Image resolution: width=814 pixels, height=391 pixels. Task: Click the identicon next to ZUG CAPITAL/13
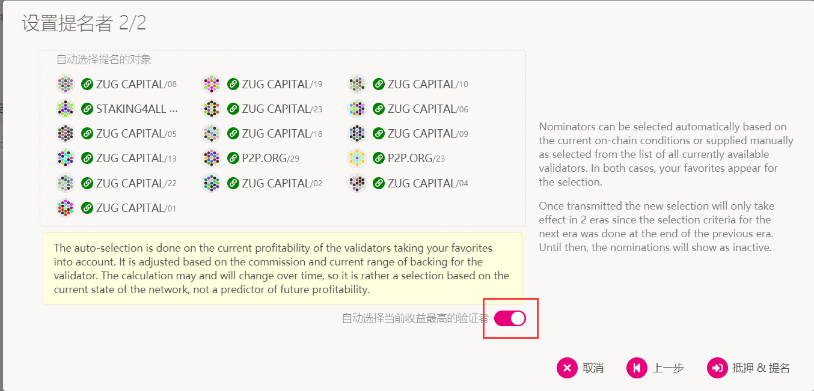(x=65, y=159)
